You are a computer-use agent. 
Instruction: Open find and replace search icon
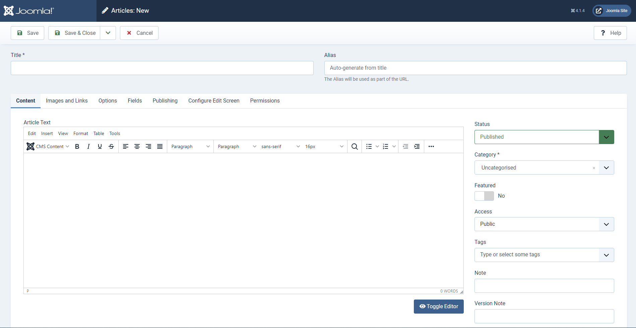pos(355,146)
